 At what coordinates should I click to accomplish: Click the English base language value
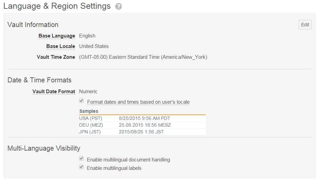tap(87, 36)
